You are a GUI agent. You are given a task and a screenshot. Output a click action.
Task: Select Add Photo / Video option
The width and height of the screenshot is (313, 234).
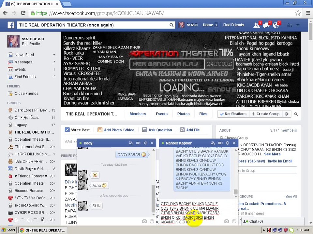point(116,130)
